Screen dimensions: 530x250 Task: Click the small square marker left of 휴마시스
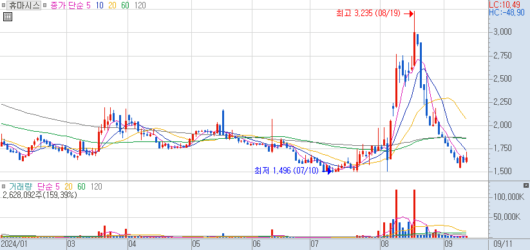[3, 6]
